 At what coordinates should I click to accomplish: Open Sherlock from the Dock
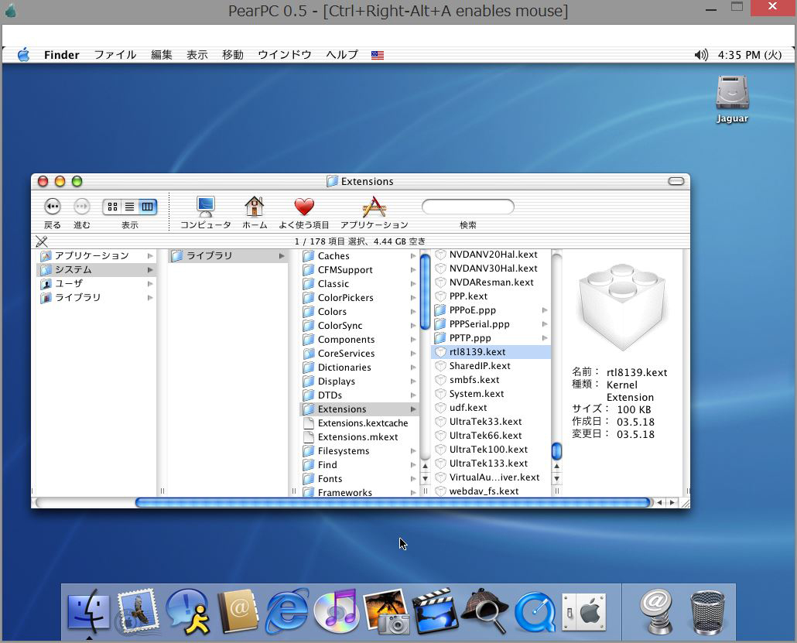pos(485,611)
